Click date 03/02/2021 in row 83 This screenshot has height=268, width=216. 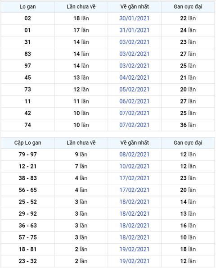click(x=134, y=54)
